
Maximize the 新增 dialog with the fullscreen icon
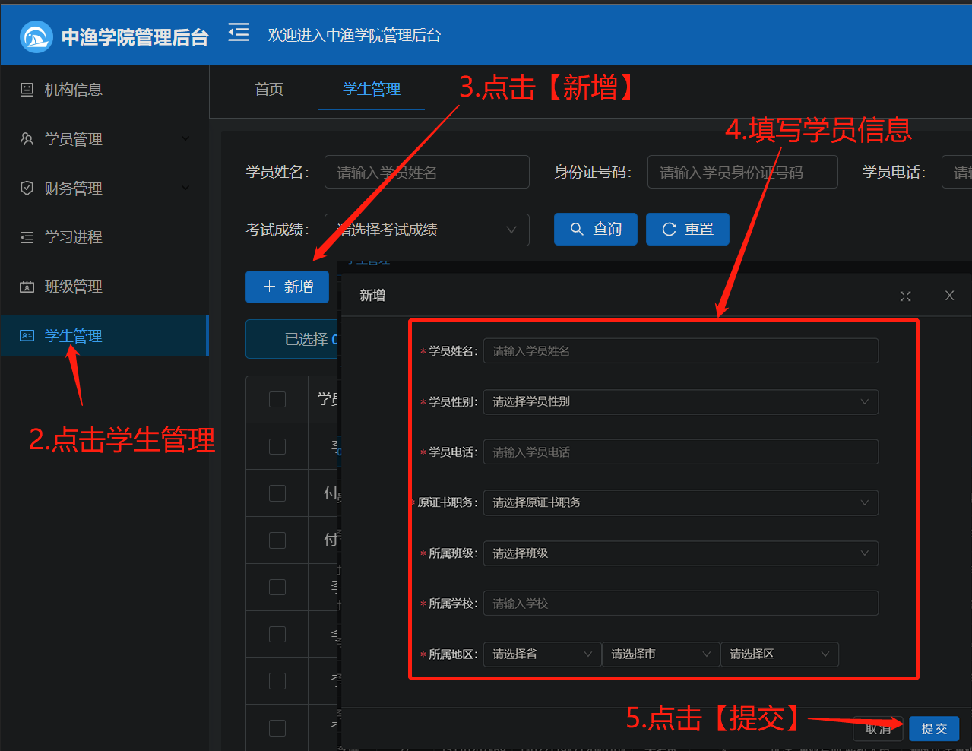click(905, 296)
